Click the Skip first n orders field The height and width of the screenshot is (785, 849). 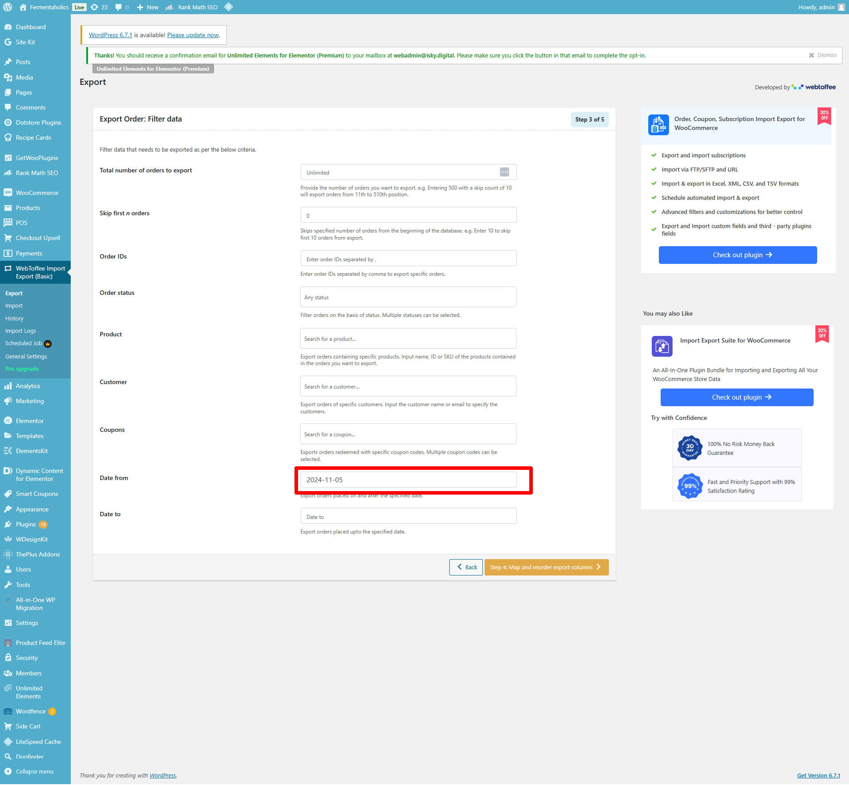tap(409, 215)
